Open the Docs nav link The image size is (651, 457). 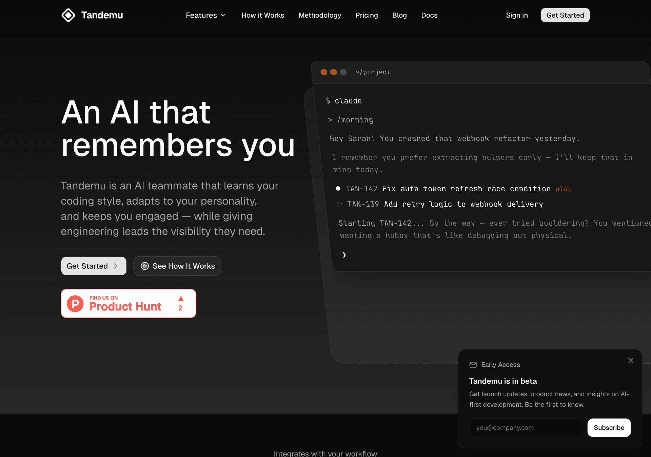pyautogui.click(x=429, y=15)
